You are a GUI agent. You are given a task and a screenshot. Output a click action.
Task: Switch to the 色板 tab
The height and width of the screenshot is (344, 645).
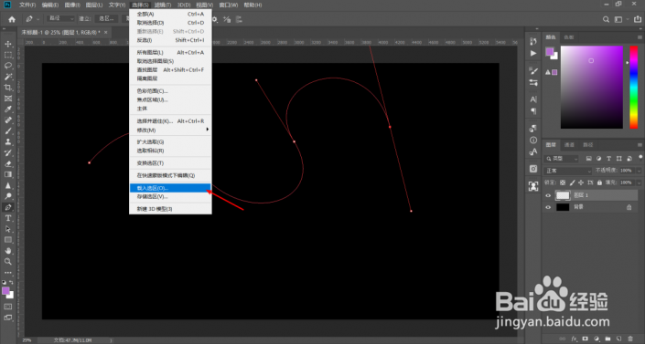569,37
